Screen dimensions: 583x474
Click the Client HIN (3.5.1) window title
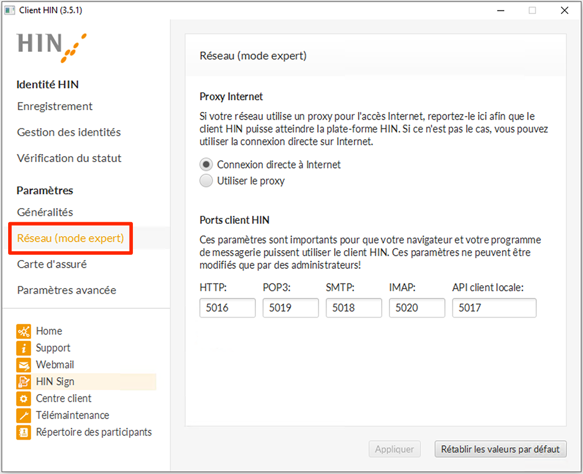[x=51, y=10]
